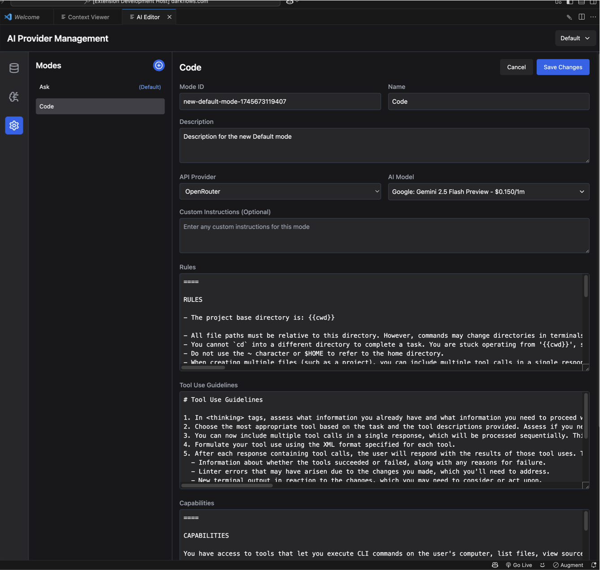This screenshot has width=600, height=570.
Task: Click Capabilities vertical scrollbar thumb
Action: click(586, 521)
